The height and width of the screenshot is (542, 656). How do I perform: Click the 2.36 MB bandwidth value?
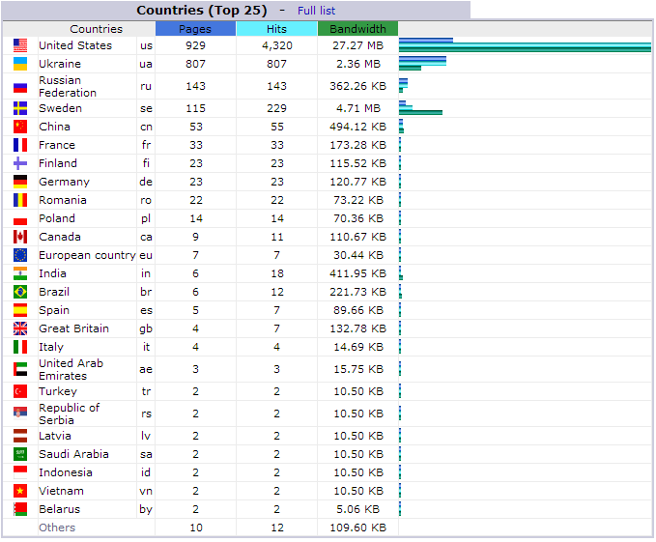(358, 64)
